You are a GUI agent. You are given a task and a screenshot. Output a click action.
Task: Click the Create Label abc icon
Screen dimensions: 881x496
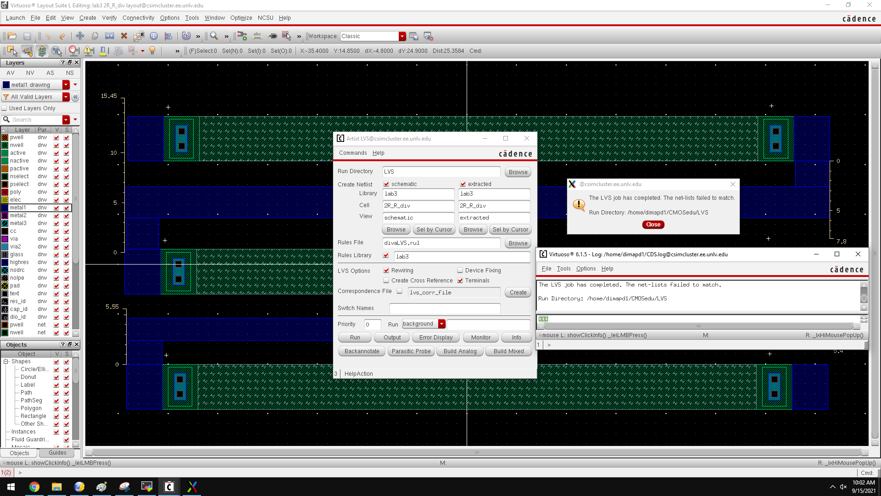click(257, 36)
